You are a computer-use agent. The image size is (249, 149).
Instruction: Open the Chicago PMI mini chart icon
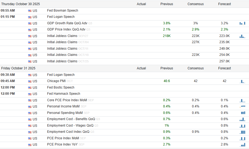242,81
